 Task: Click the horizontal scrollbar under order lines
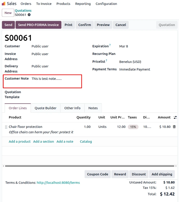(x=89, y=166)
